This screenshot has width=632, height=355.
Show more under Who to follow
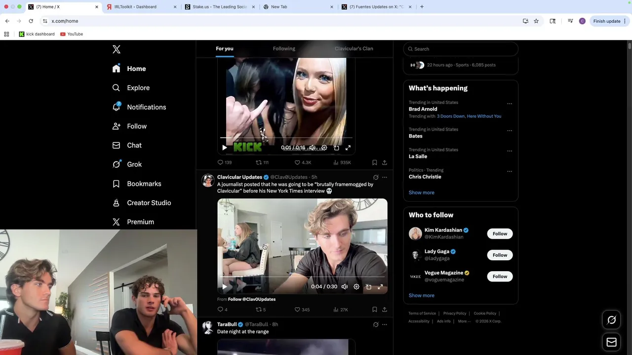coord(422,295)
